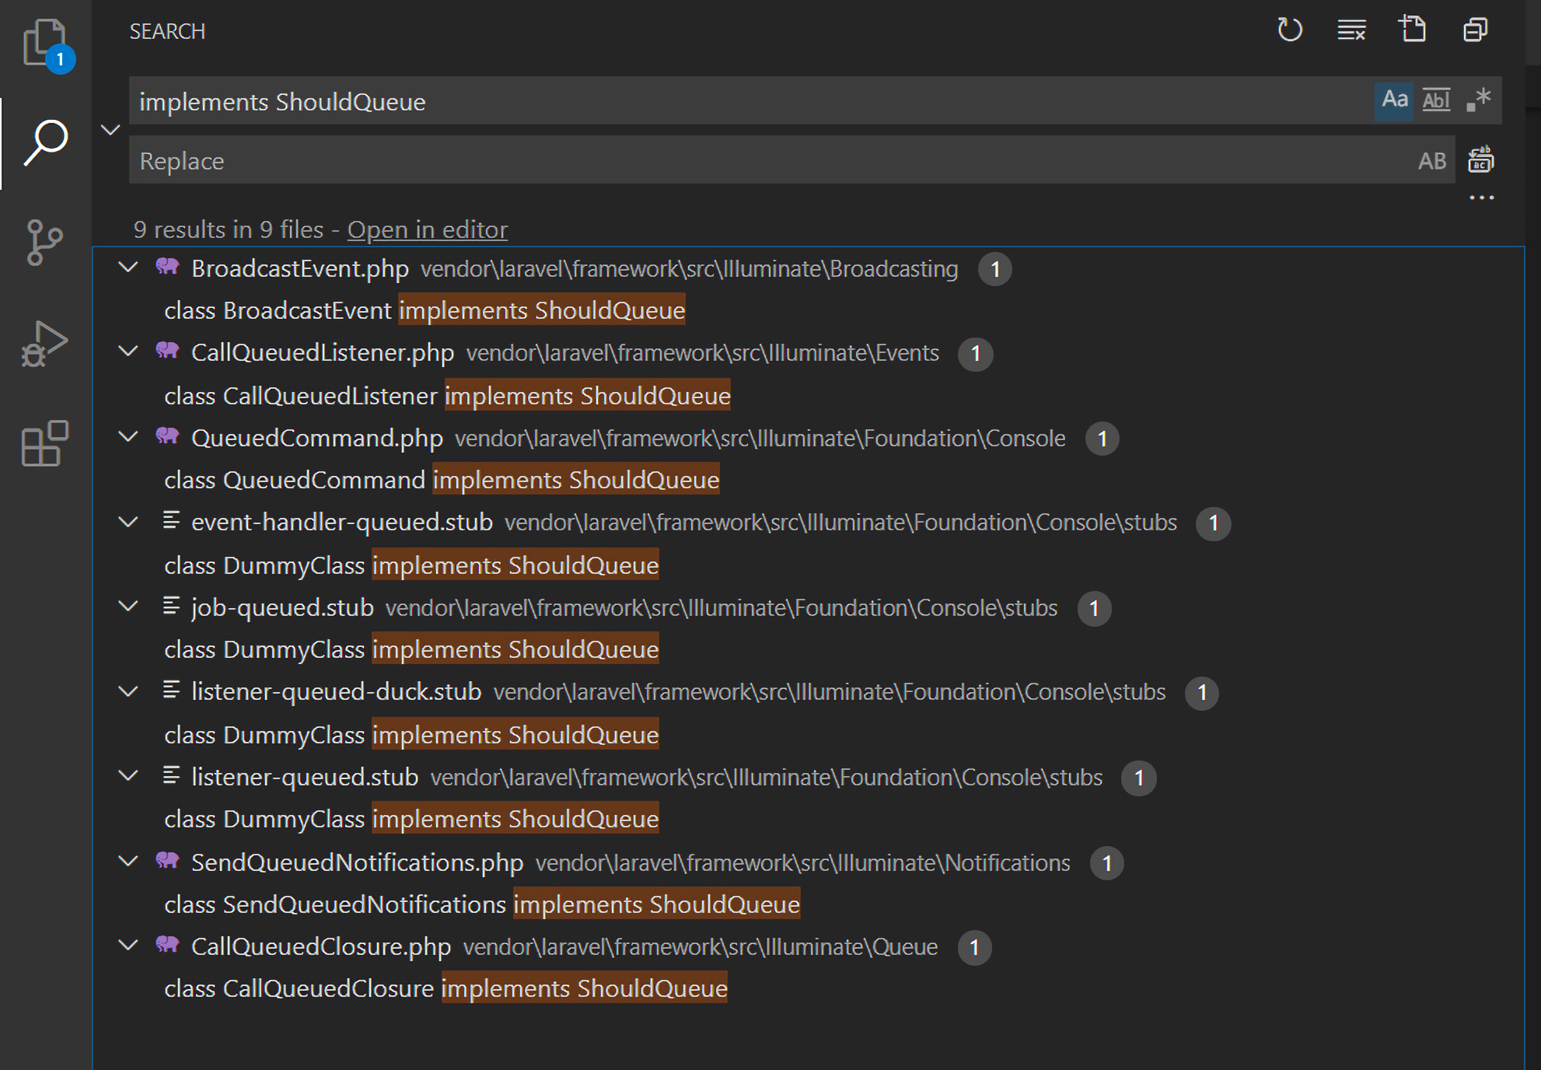Viewport: 1541px width, 1070px height.
Task: Click text file icon beside job-queued.stub
Action: [171, 606]
